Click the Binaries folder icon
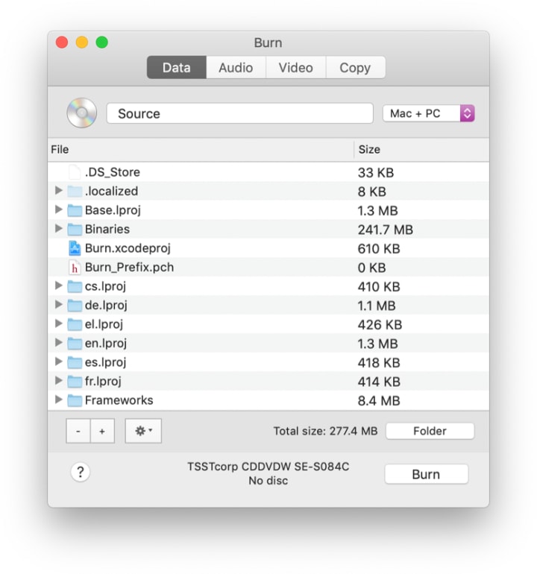Viewport: 537px width, 574px height. pos(75,230)
